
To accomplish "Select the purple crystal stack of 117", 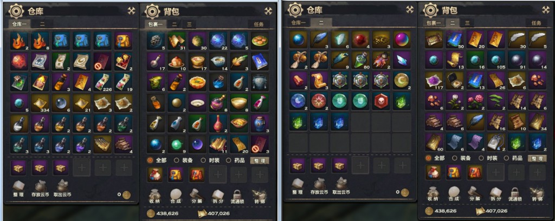I will click(x=434, y=80).
